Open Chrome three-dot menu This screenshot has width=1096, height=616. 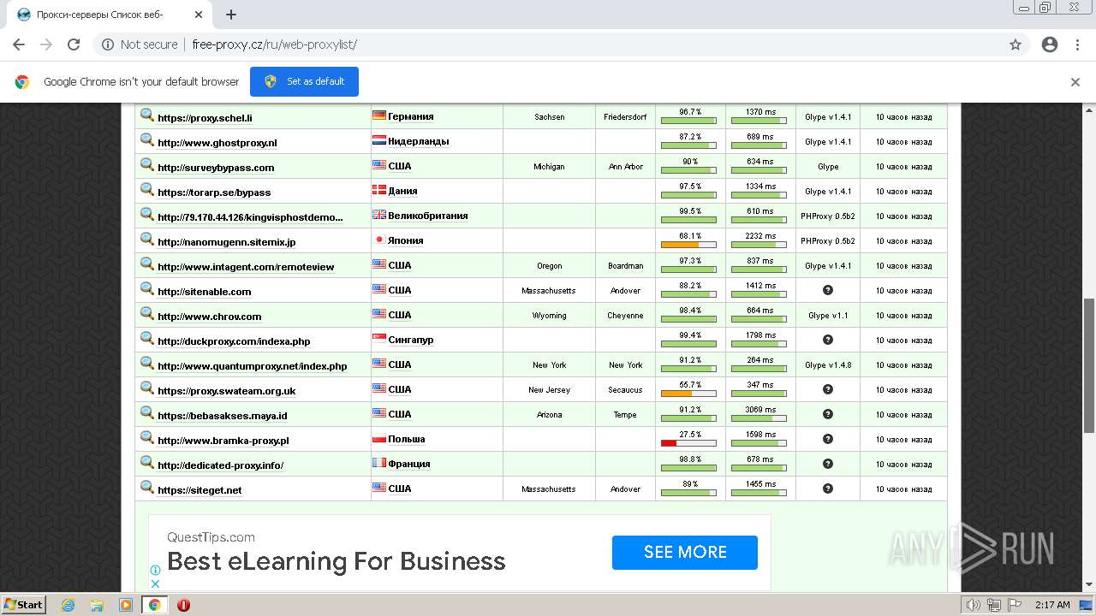(x=1078, y=44)
